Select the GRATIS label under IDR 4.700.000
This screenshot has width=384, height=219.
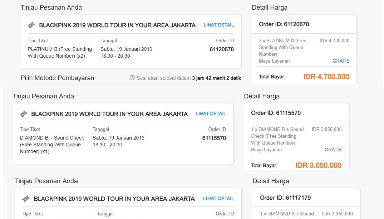tap(341, 61)
